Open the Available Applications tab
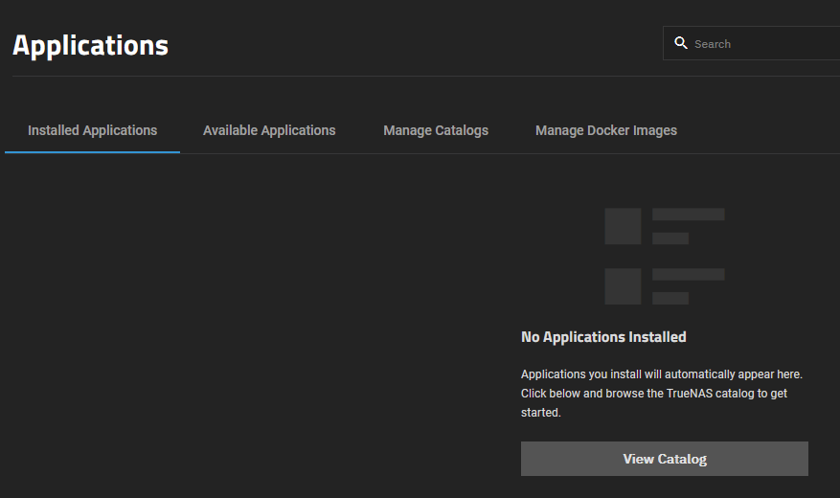This screenshot has width=840, height=498. [x=269, y=130]
